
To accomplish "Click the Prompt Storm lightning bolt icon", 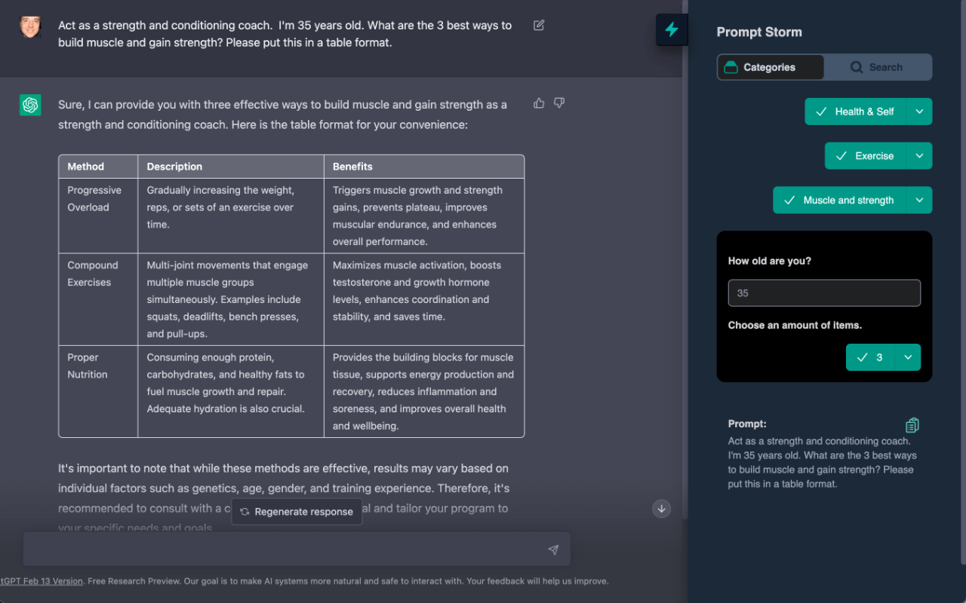I will point(671,30).
